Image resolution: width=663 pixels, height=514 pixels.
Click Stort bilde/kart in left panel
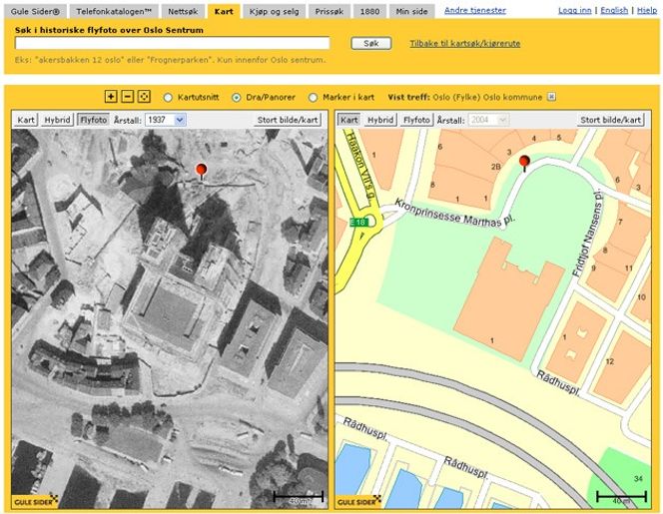click(x=288, y=120)
